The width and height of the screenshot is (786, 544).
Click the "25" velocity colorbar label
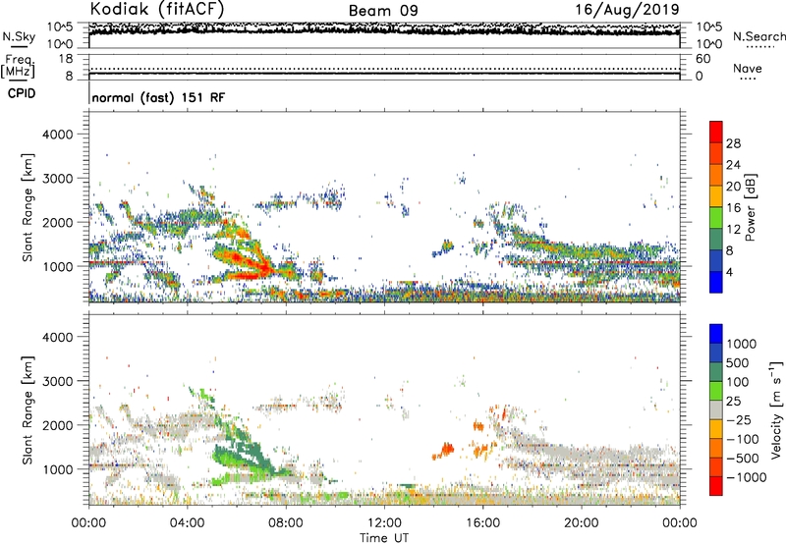point(733,402)
